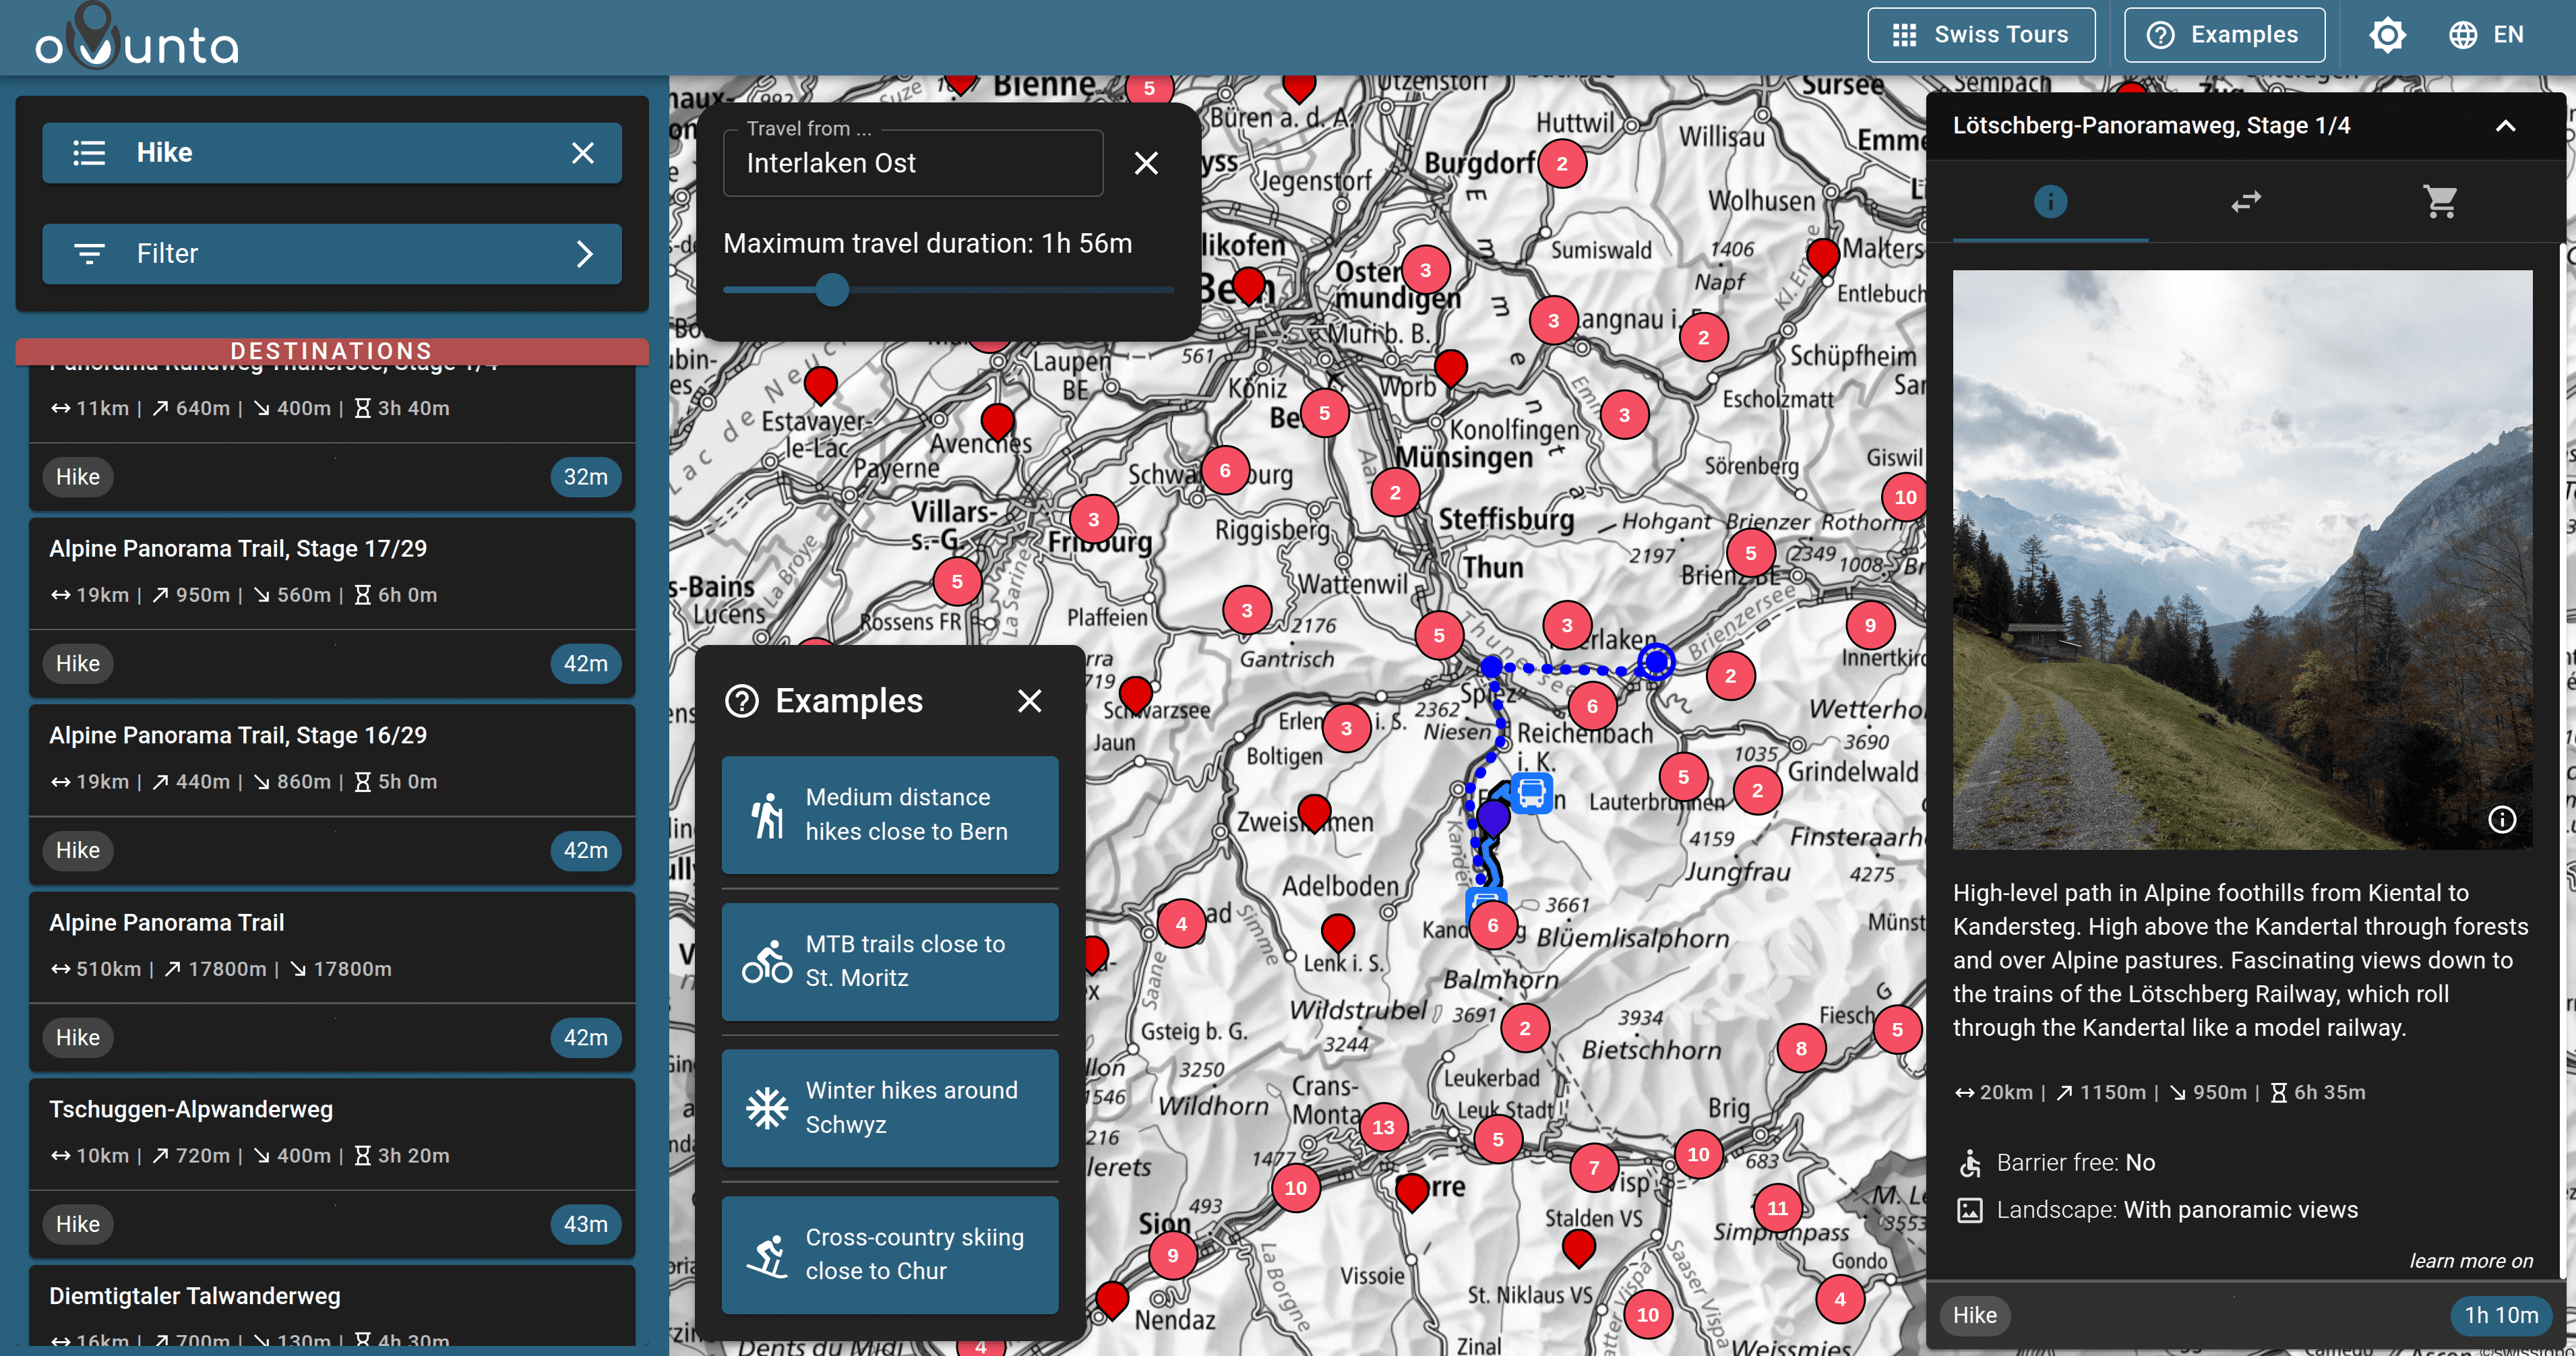
Task: Open the Examples menu in the header
Action: 2224,34
